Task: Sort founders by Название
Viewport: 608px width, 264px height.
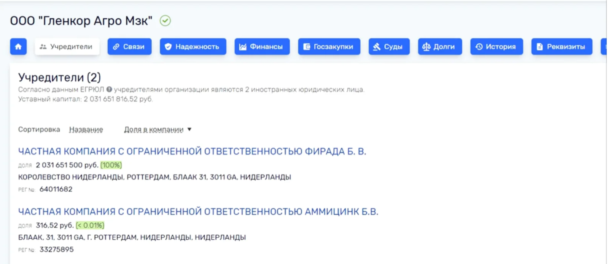Action: click(x=86, y=129)
